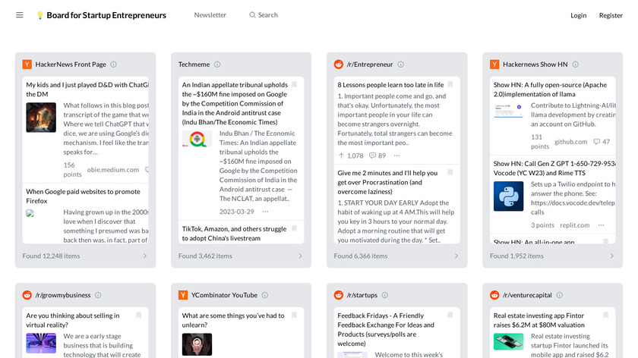Open more options on the 2023-03-29 article

coord(265,211)
